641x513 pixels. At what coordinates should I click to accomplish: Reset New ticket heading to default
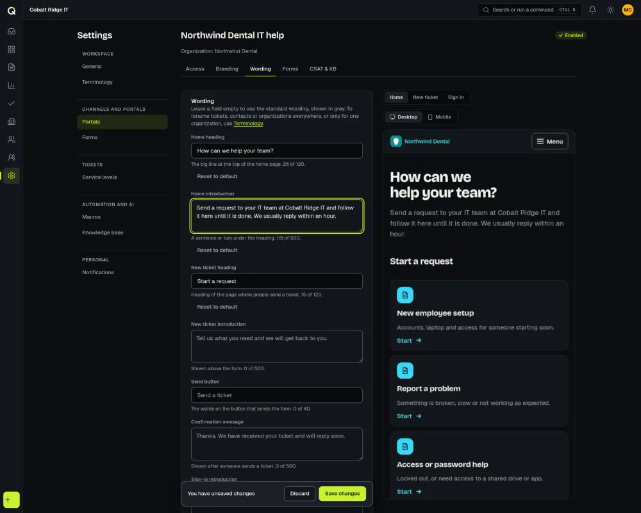tap(217, 307)
